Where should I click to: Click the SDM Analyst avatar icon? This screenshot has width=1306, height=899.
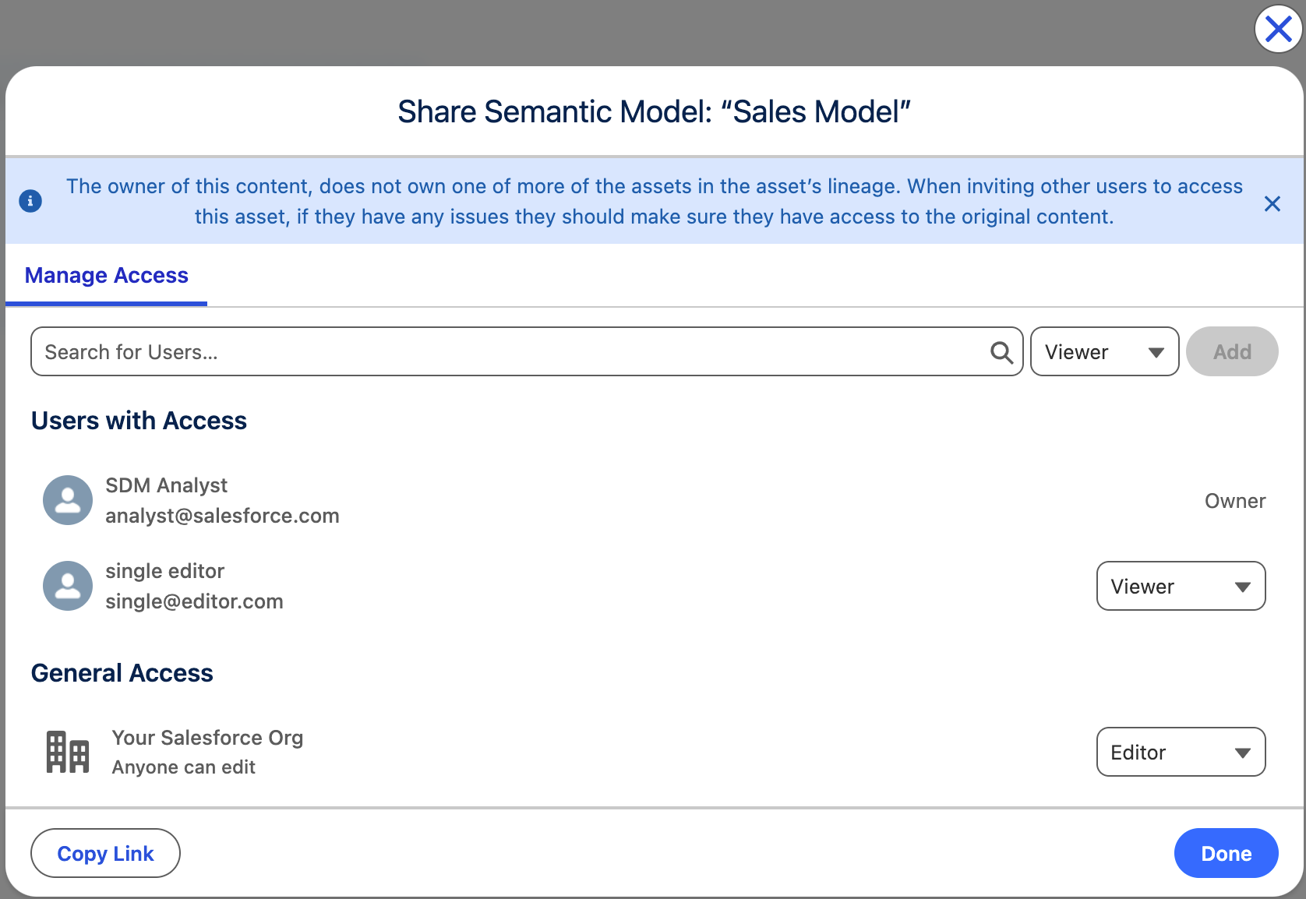click(x=68, y=500)
